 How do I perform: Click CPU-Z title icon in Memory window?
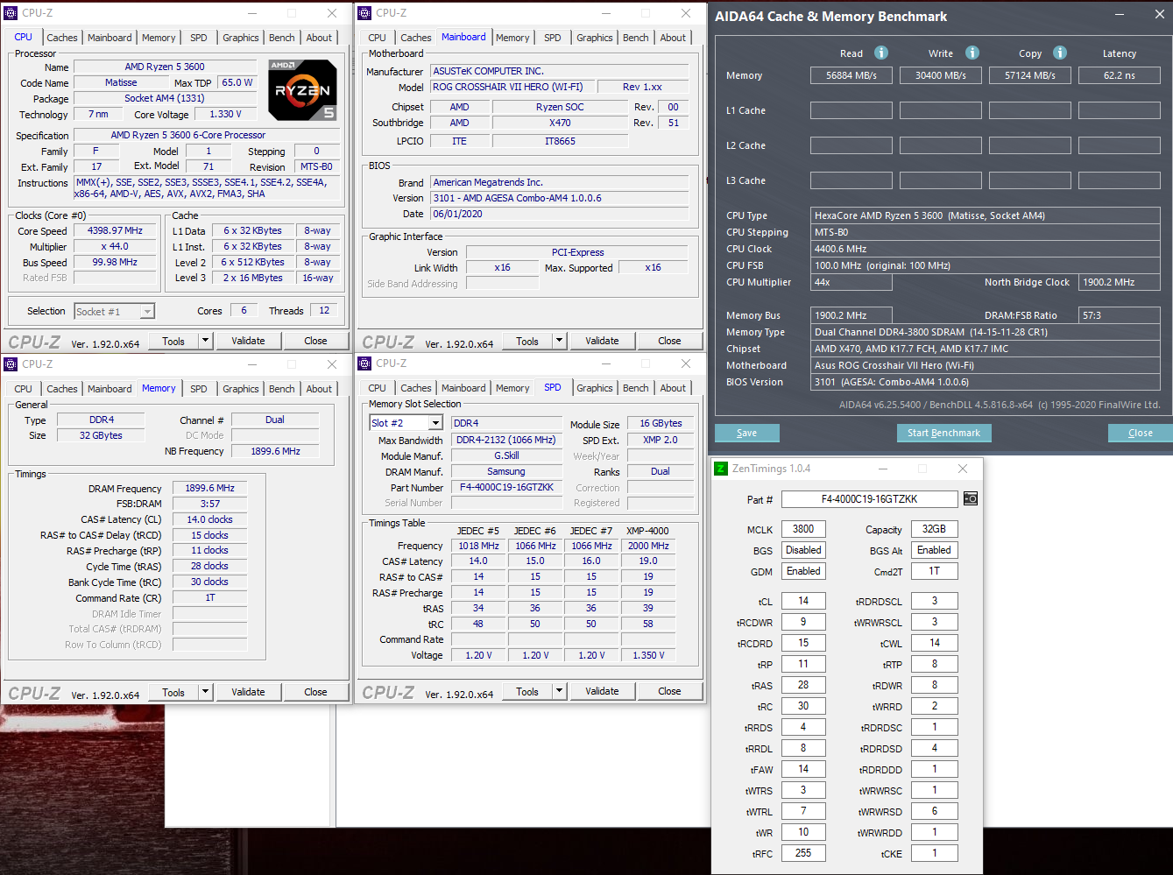click(11, 363)
